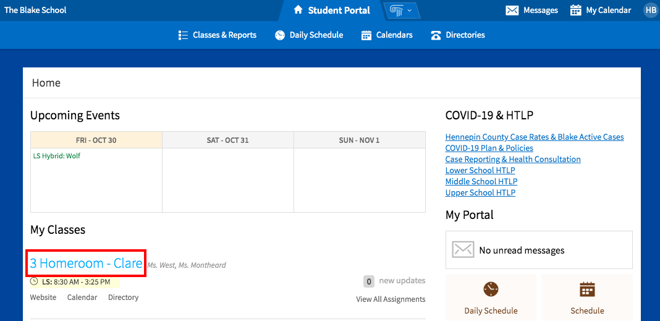This screenshot has width=660, height=321.
Task: Open the LS Hybrid: Wolf event
Action: 56,156
